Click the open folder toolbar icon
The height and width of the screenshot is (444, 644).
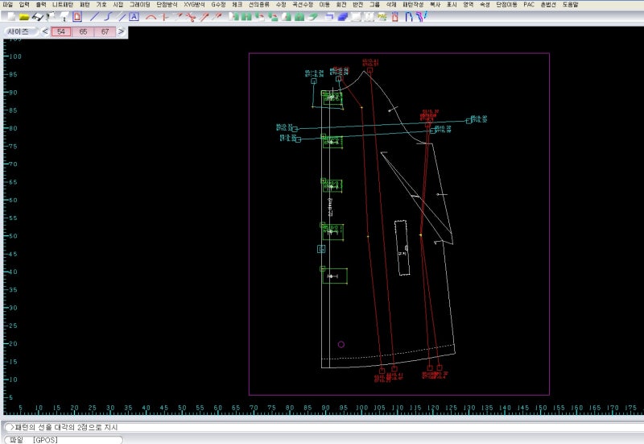coord(24,16)
